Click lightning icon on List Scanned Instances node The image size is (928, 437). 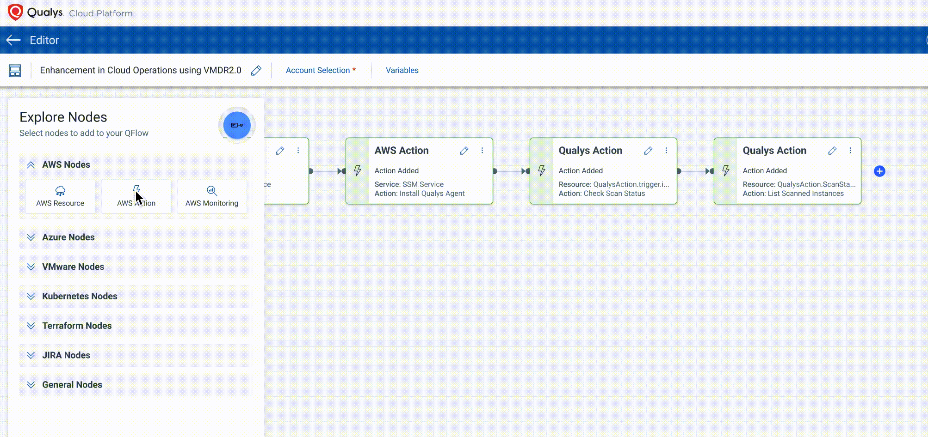tap(726, 171)
